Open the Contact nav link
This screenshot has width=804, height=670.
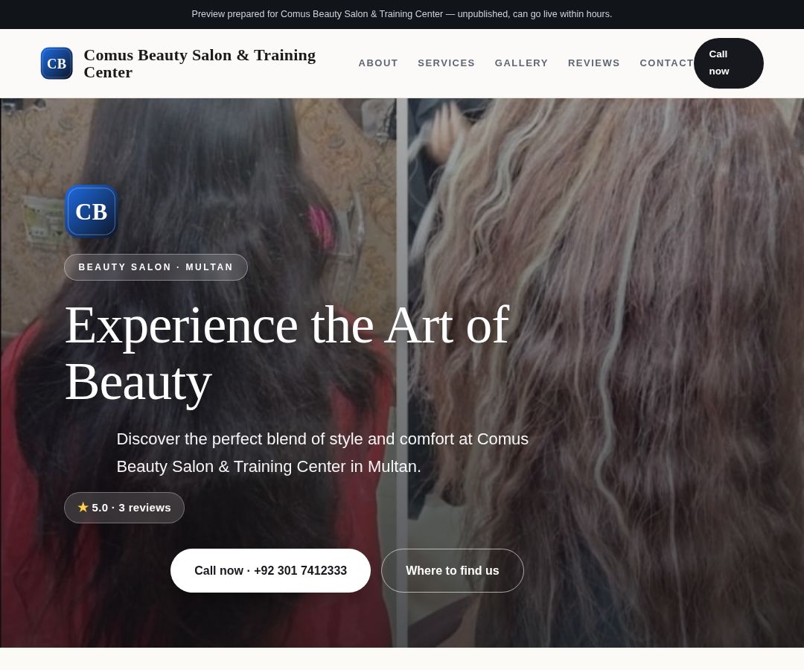(x=666, y=63)
